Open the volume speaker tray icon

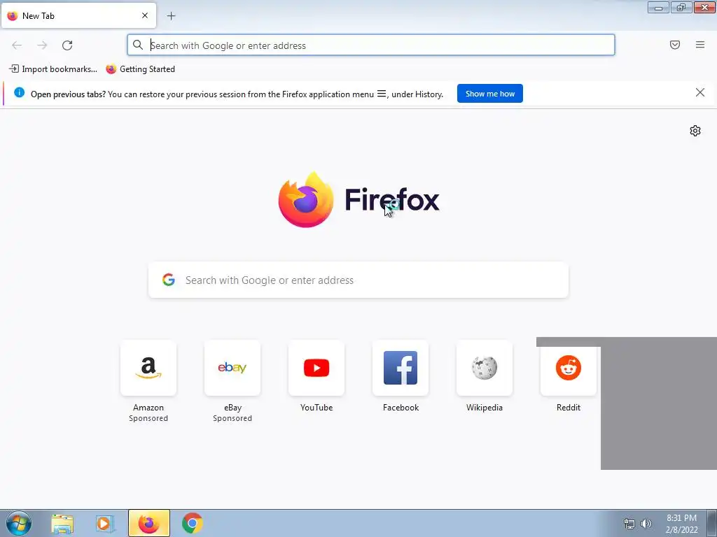646,524
